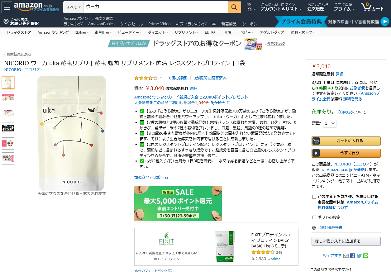Click the FIXIT brand logo in ad
The height and width of the screenshot is (272, 391).
166,239
